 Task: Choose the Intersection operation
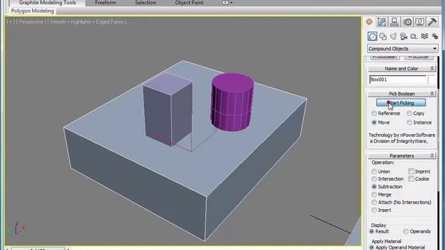(387, 179)
